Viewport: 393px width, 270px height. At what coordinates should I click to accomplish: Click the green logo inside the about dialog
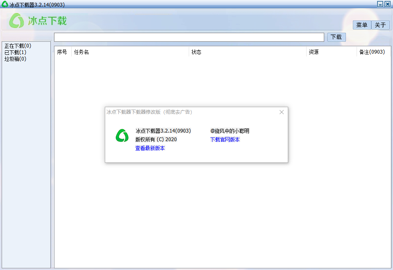(122, 135)
